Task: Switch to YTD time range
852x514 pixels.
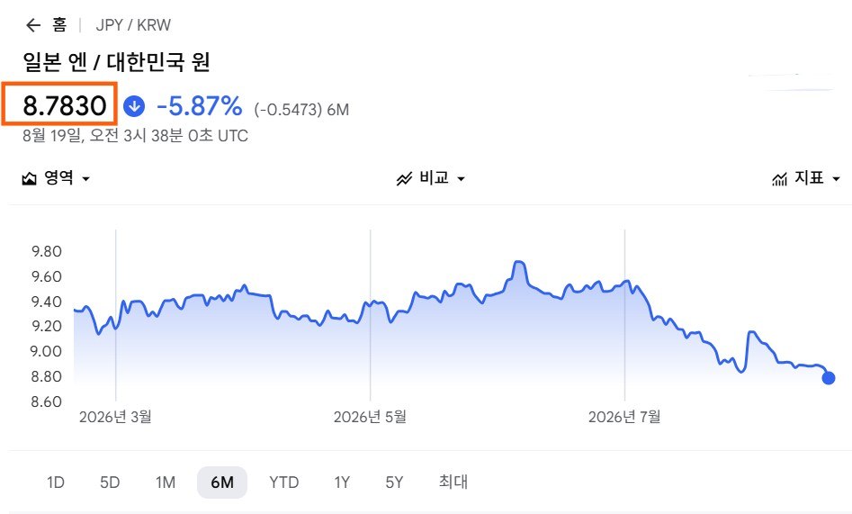Action: click(283, 482)
